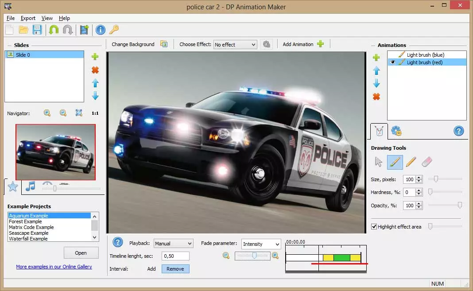The width and height of the screenshot is (473, 291).
Task: Move selected animation up
Action: point(376,71)
